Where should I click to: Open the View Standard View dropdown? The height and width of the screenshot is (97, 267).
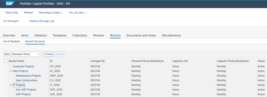[x=26, y=54]
